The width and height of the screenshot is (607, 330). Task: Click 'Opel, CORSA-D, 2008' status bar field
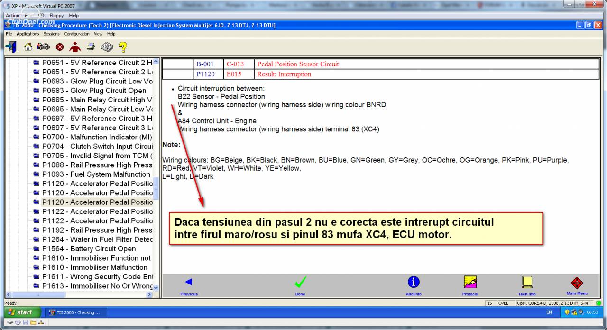(x=555, y=303)
